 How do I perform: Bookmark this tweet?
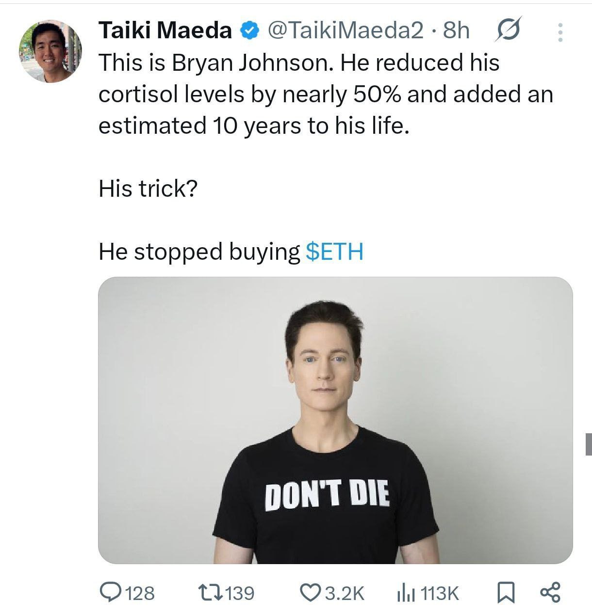[506, 592]
